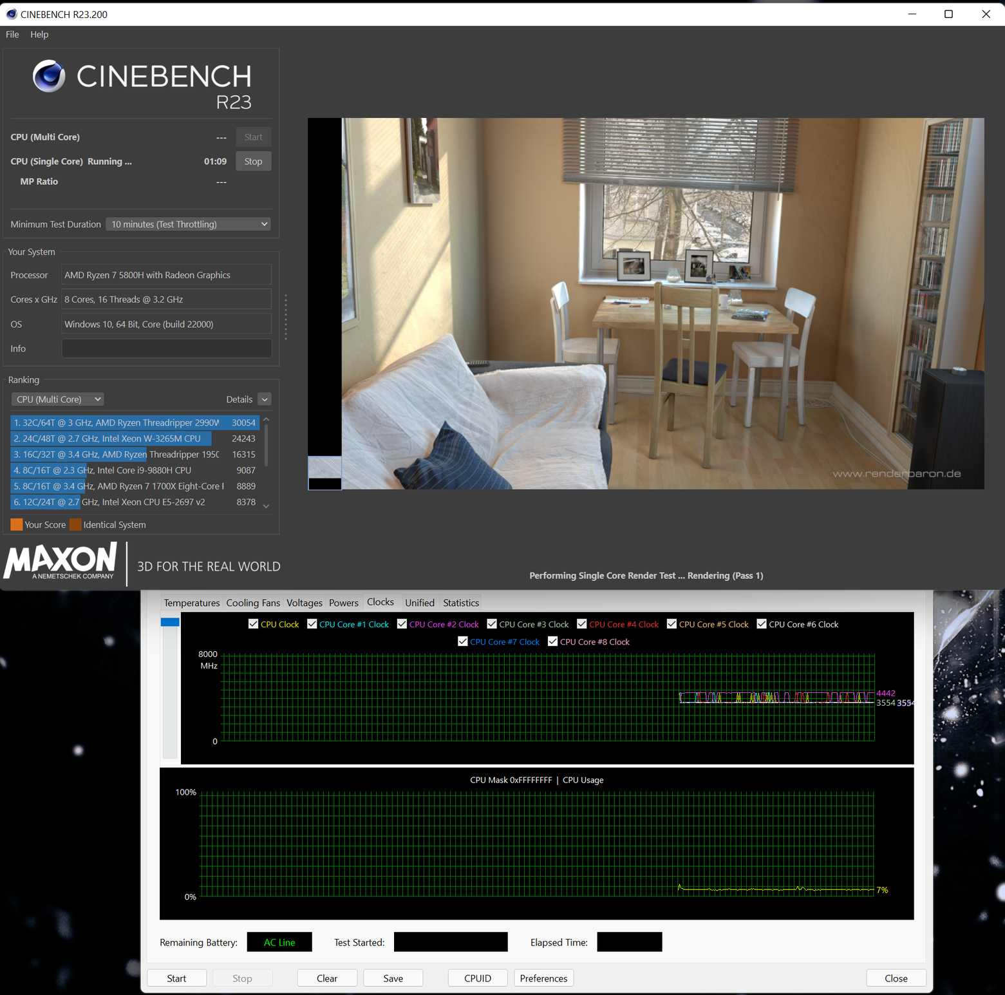The width and height of the screenshot is (1005, 995).
Task: Expand the ranking Details arrow
Action: point(265,399)
